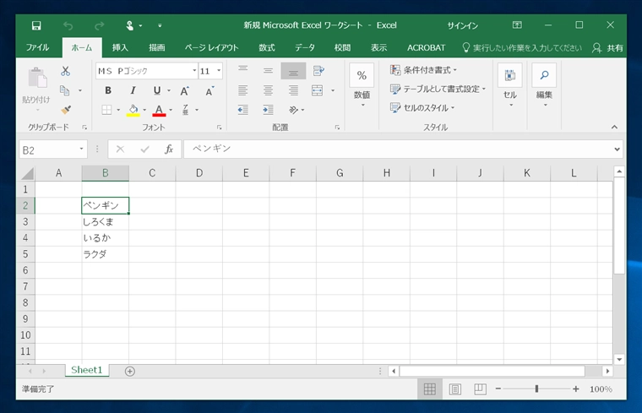Open セルのスタイル gallery

coord(422,107)
